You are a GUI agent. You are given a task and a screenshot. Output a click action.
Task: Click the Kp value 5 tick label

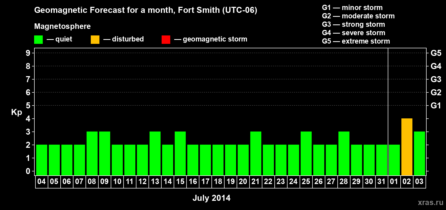(28, 106)
